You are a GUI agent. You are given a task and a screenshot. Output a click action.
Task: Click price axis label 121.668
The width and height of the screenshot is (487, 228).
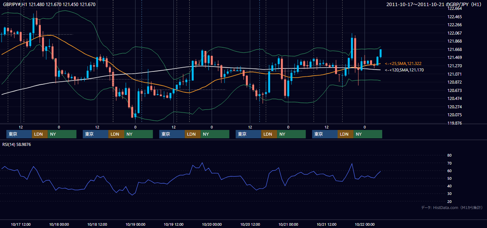455,49
